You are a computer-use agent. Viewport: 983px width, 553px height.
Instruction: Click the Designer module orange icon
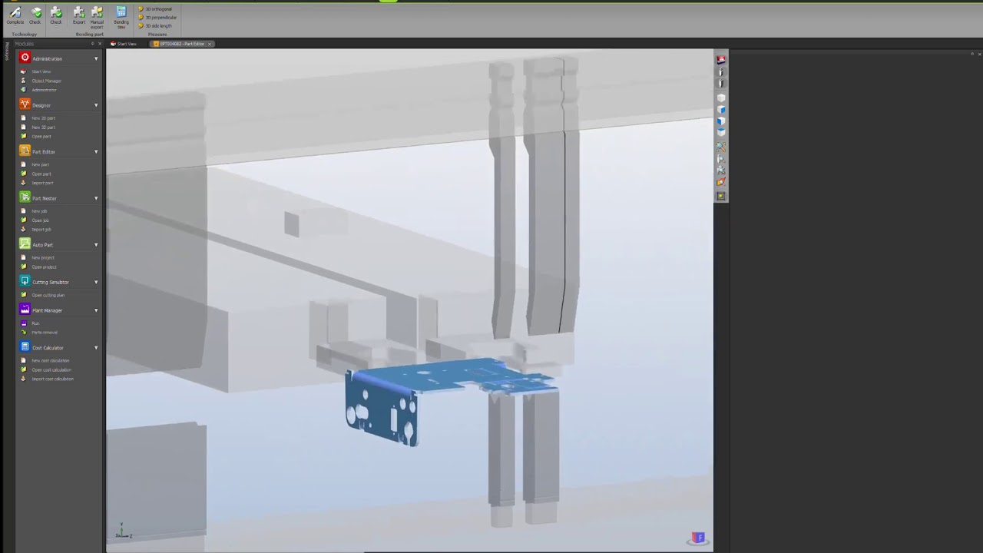(25, 104)
